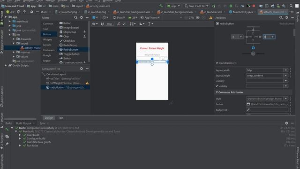
Task: Click the red Stop app button
Action: coord(254,6)
